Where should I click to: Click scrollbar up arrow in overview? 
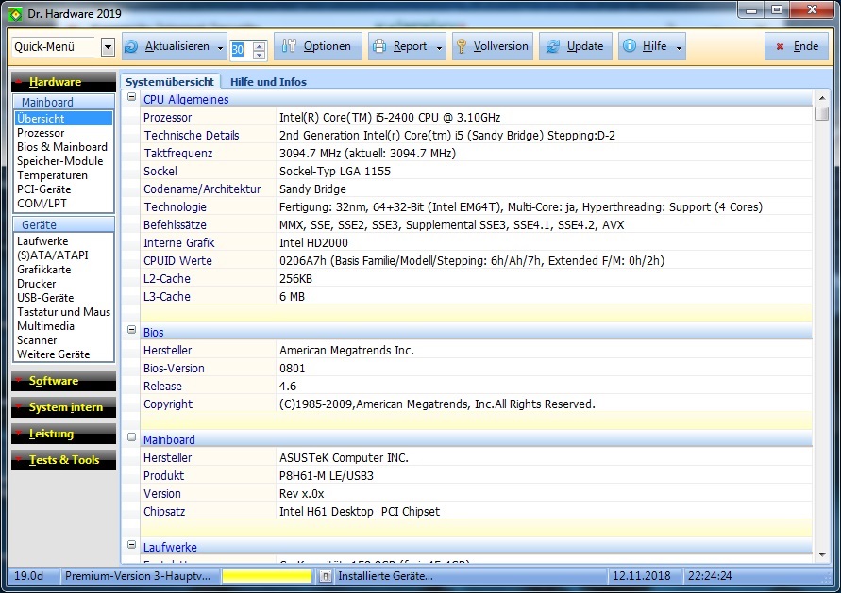[822, 98]
